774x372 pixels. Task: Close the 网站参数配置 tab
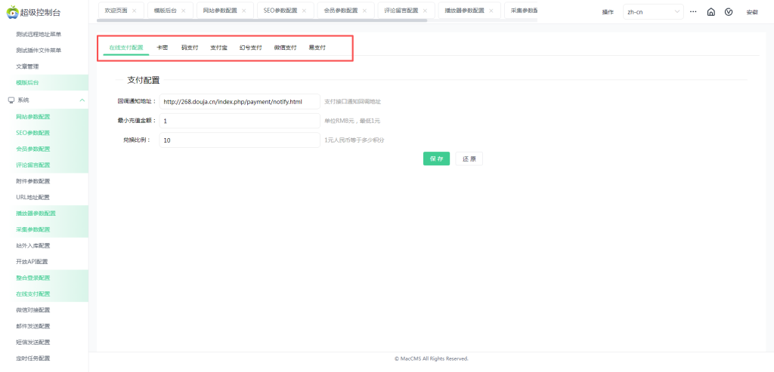[244, 11]
